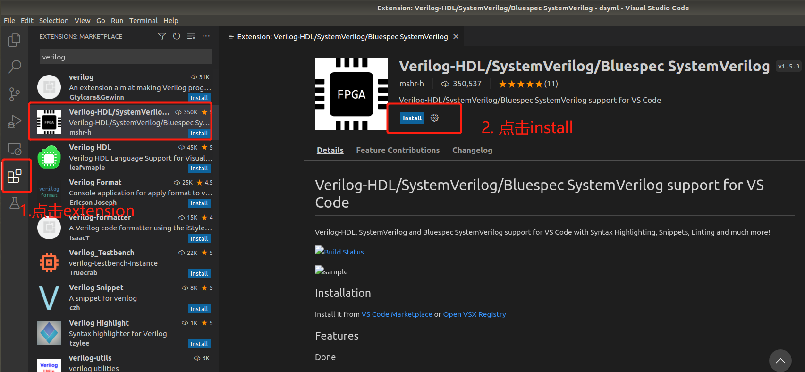
Task: Open the manage gear beside Install button
Action: pyautogui.click(x=435, y=118)
